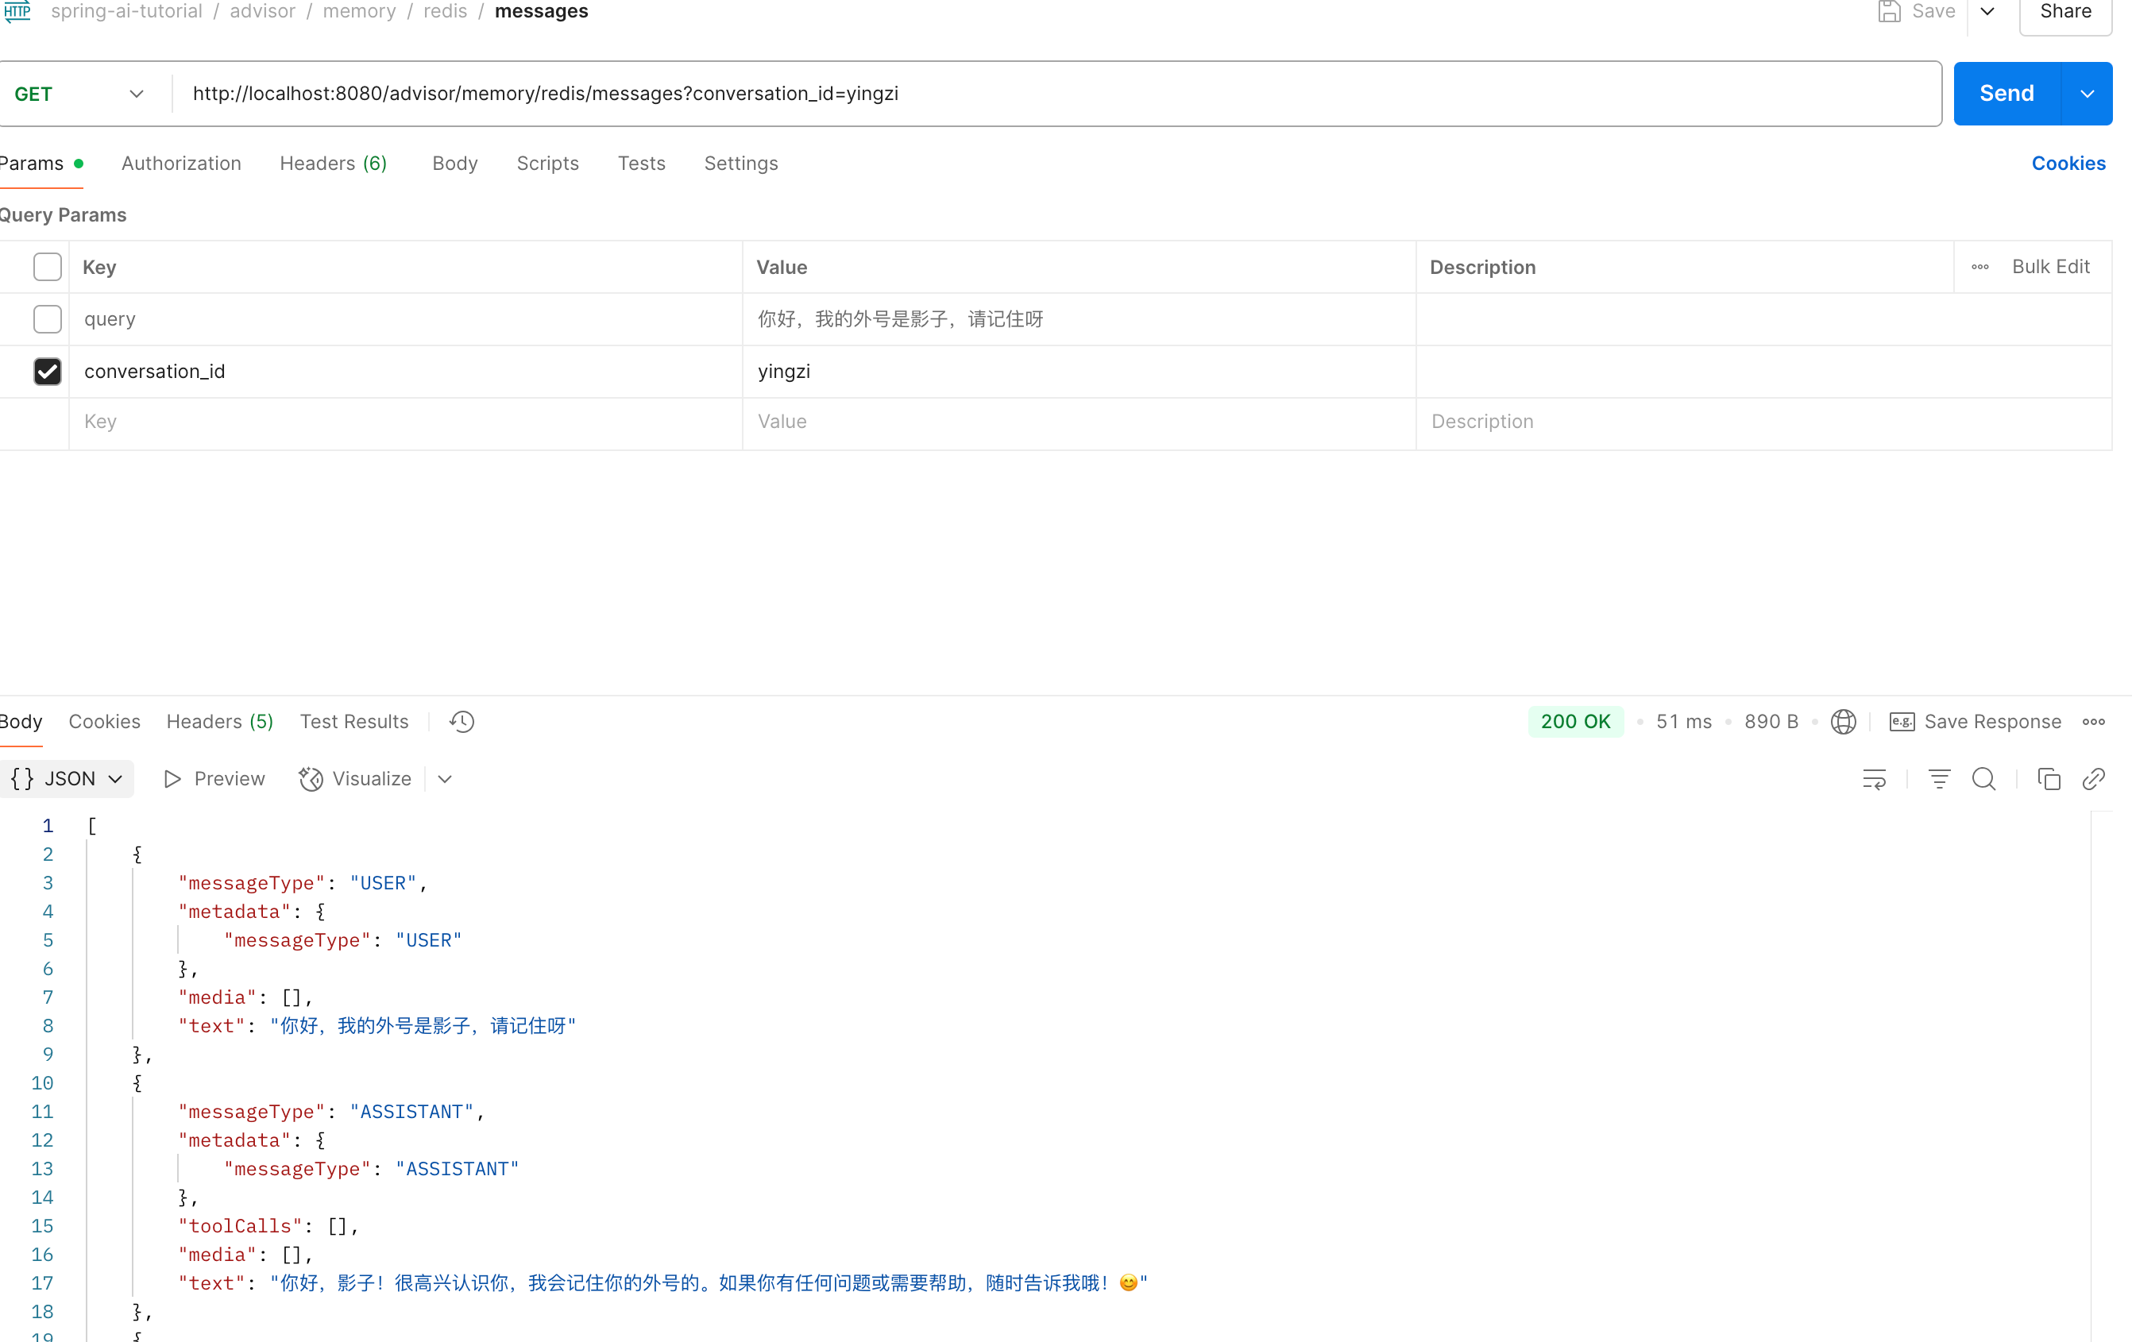Screen dimensions: 2132x1342
Task: Expand the Save options chevron
Action: (x=1987, y=11)
